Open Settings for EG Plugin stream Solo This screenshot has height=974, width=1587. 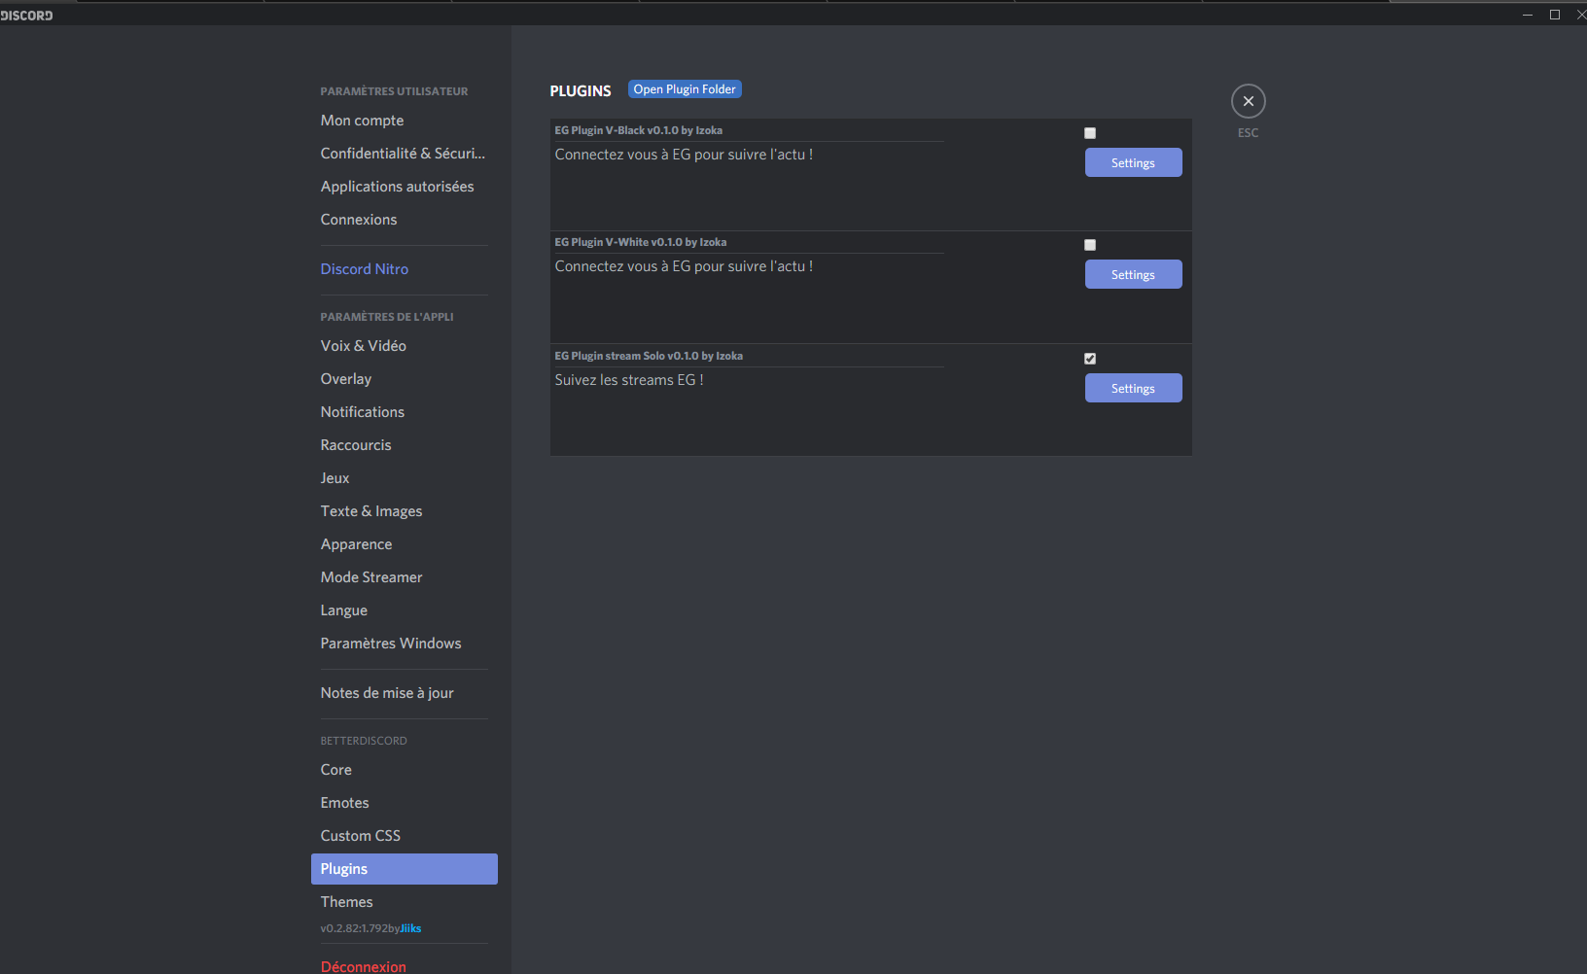pos(1133,388)
